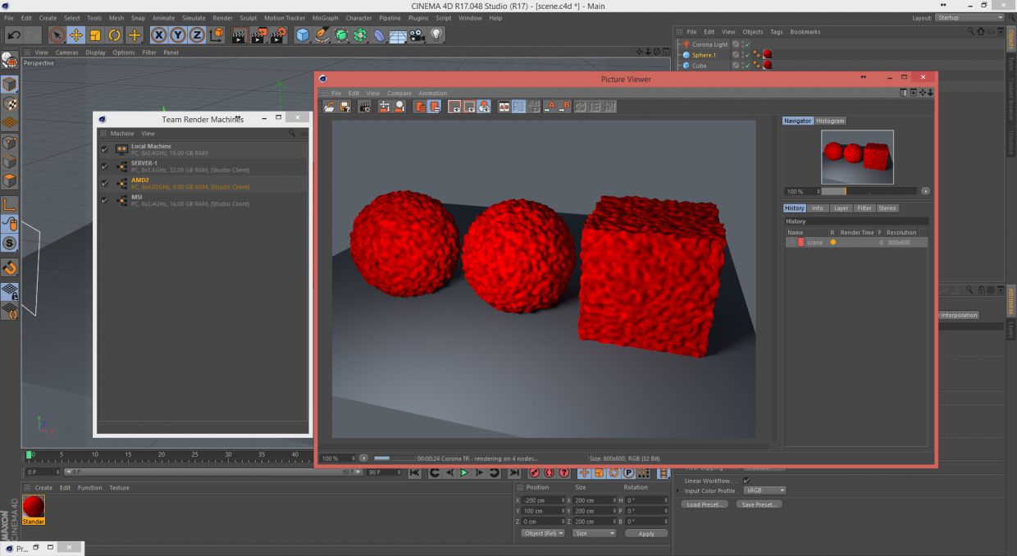This screenshot has width=1017, height=556.
Task: Step the Y size value spinner
Action: click(613, 511)
